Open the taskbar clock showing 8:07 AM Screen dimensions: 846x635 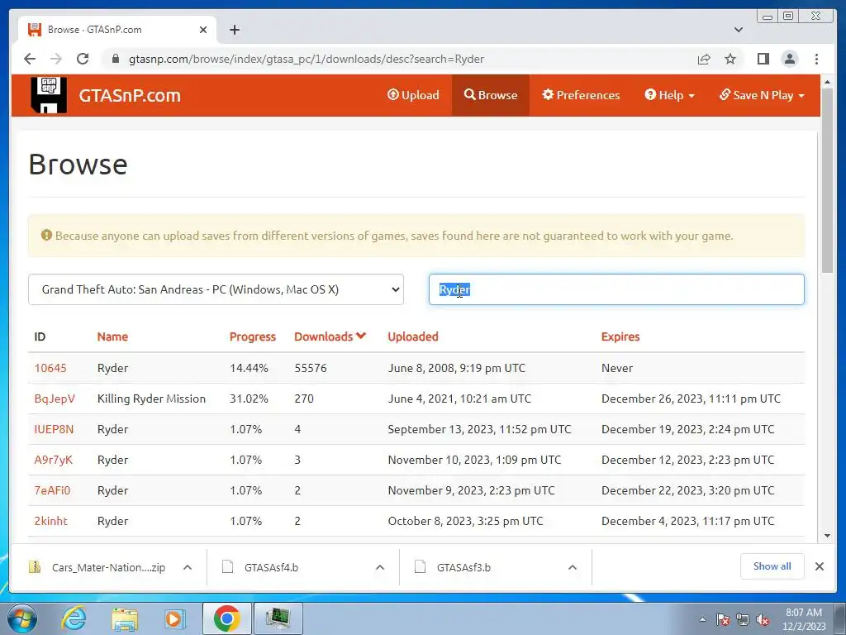[804, 619]
